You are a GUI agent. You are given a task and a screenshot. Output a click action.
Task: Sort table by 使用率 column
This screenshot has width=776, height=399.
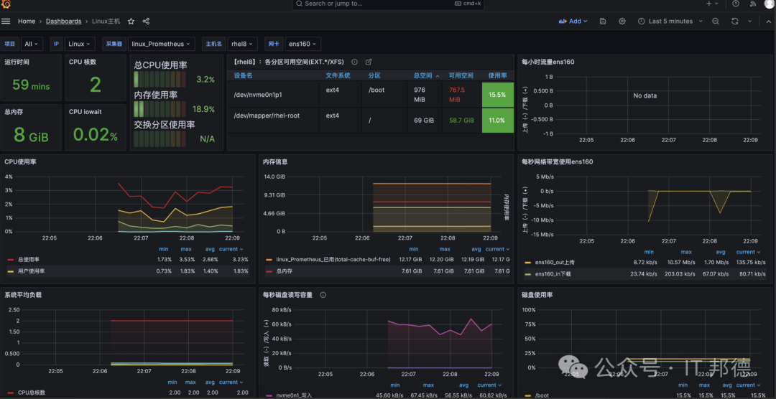pos(497,75)
